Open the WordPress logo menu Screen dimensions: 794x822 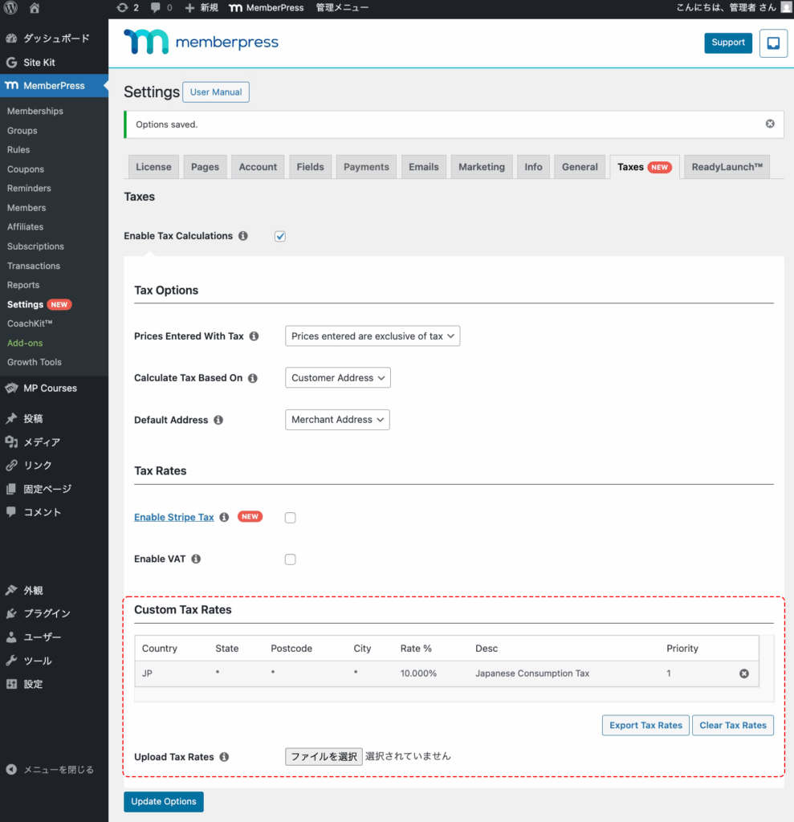click(x=10, y=7)
